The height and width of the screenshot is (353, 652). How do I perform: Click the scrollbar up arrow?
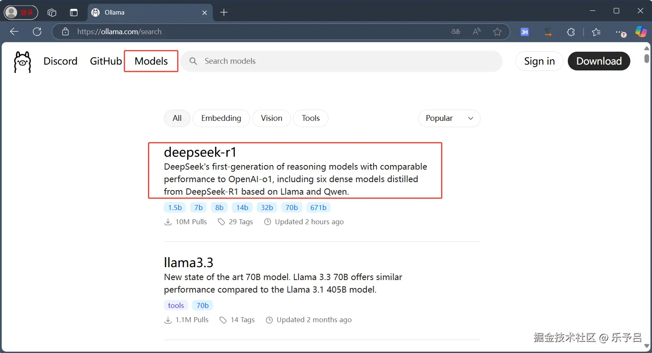647,48
